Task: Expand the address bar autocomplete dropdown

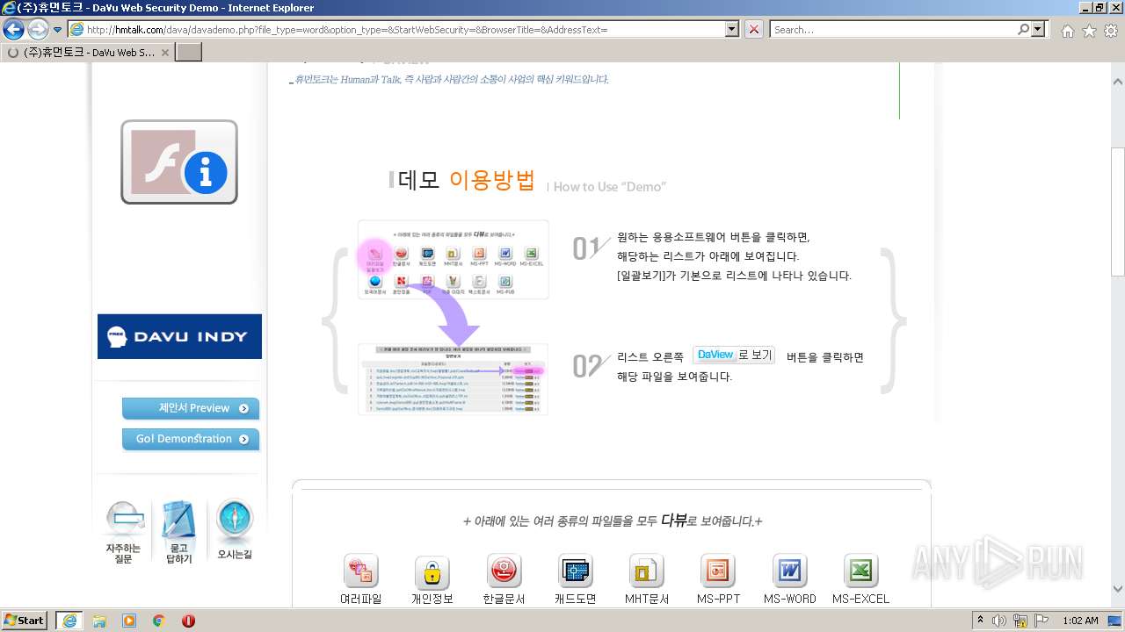Action: [732, 29]
